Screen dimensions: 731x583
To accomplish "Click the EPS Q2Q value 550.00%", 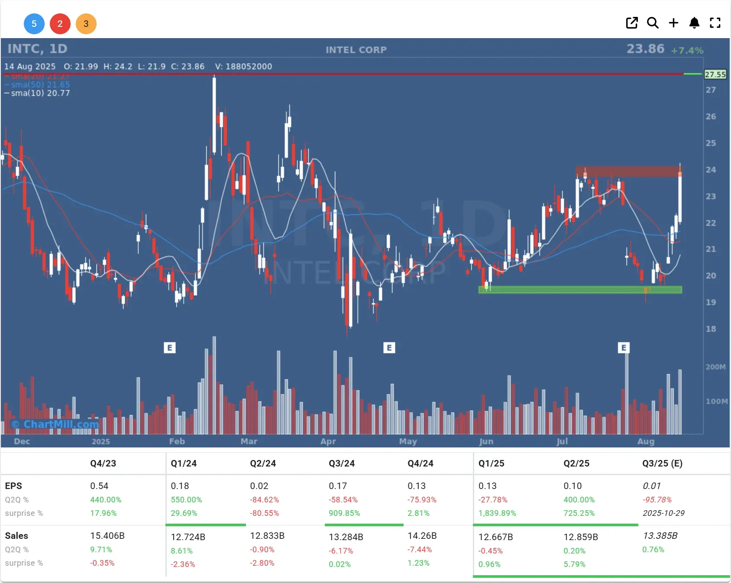I will 186,499.
